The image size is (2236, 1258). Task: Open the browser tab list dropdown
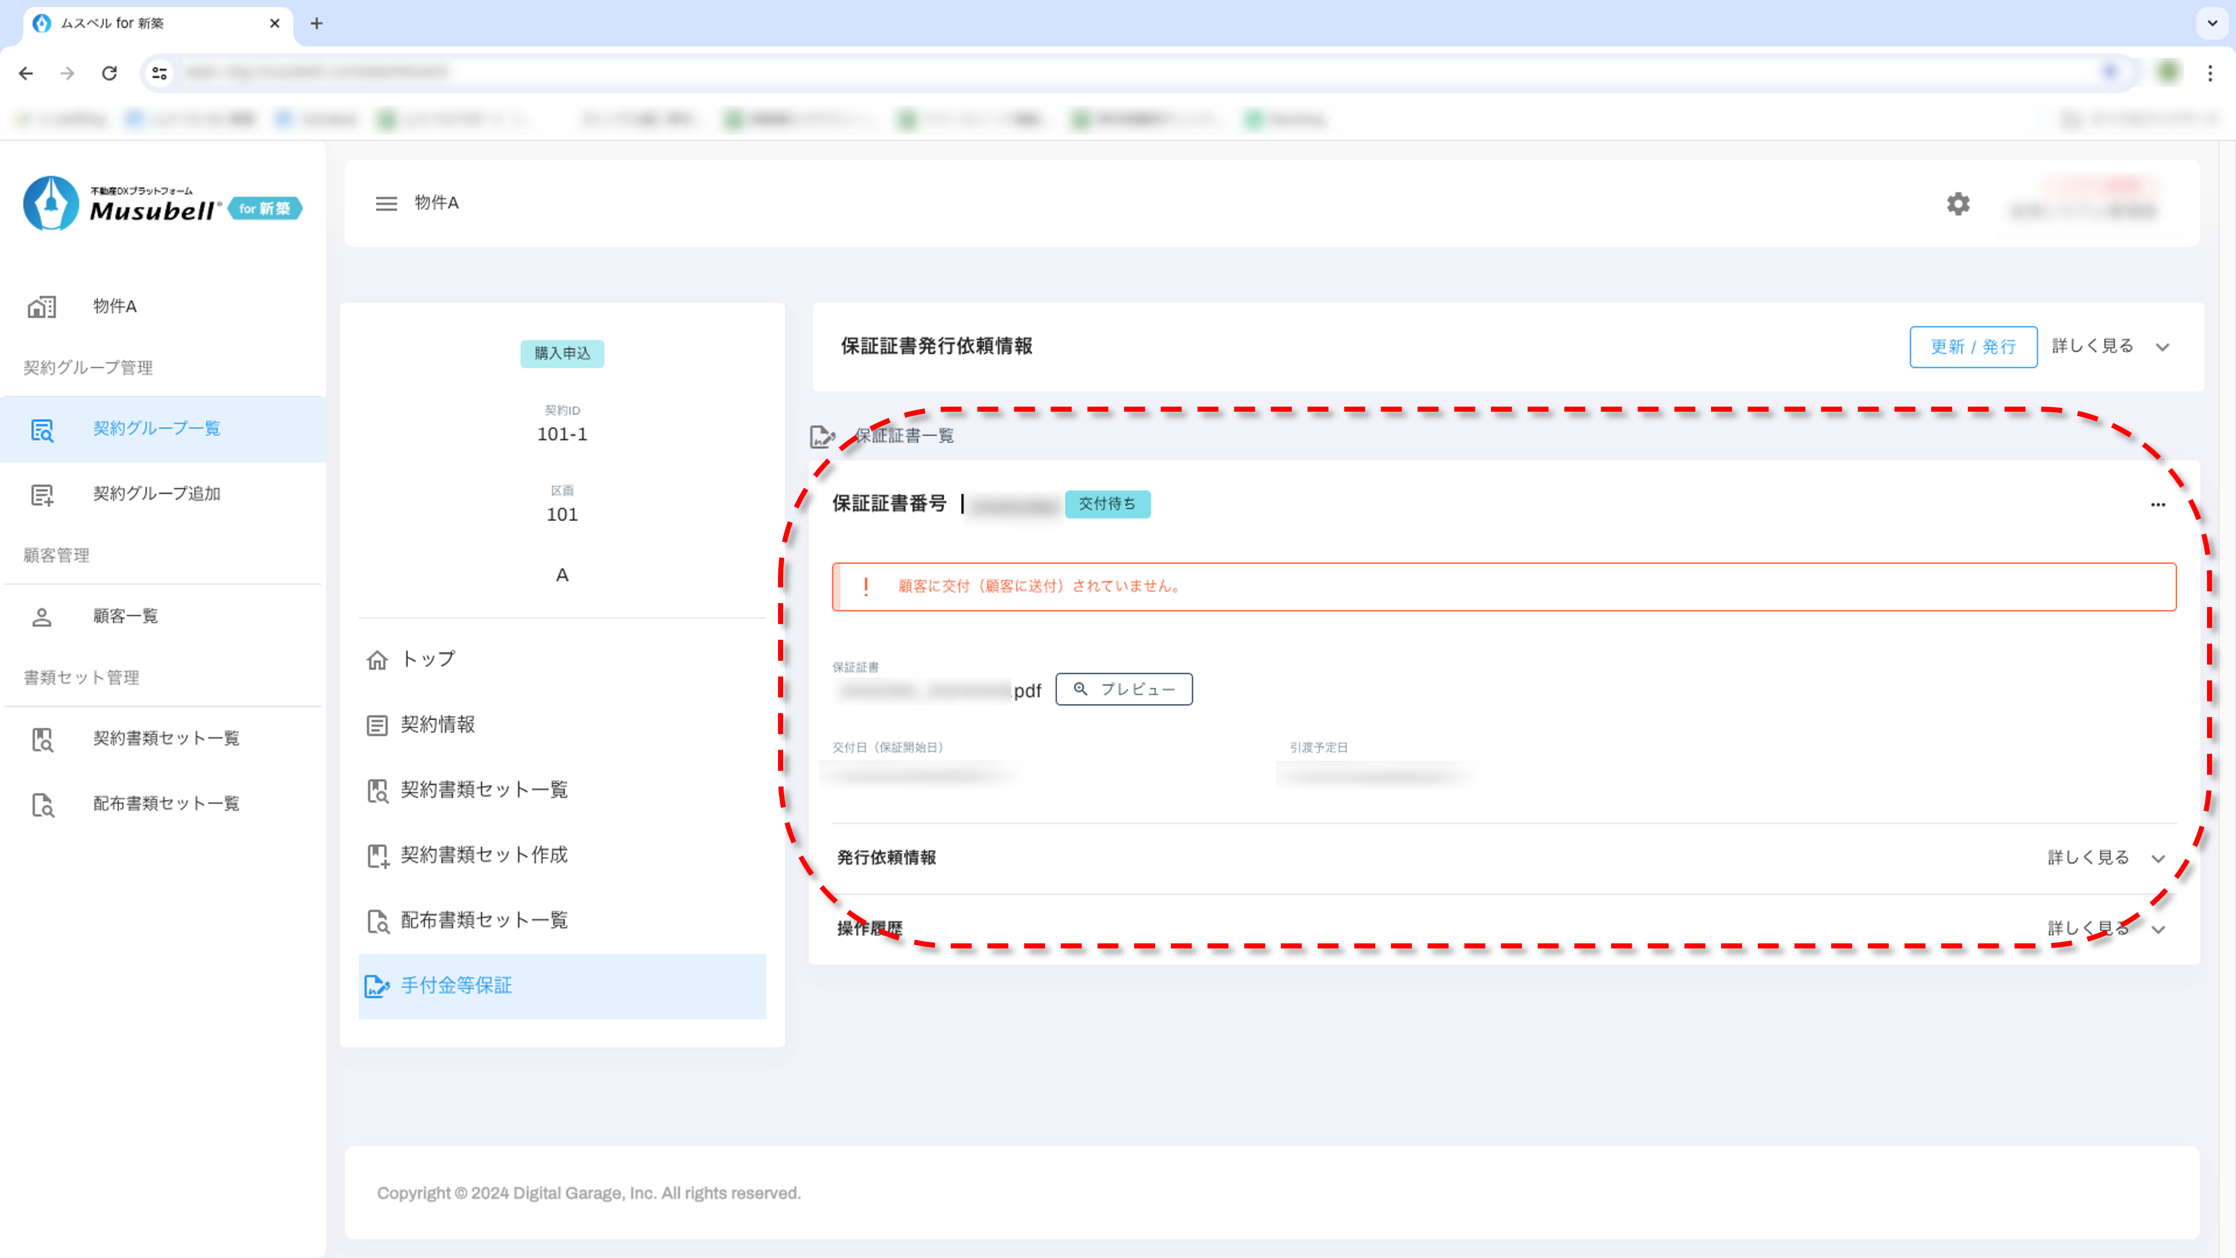[2213, 23]
